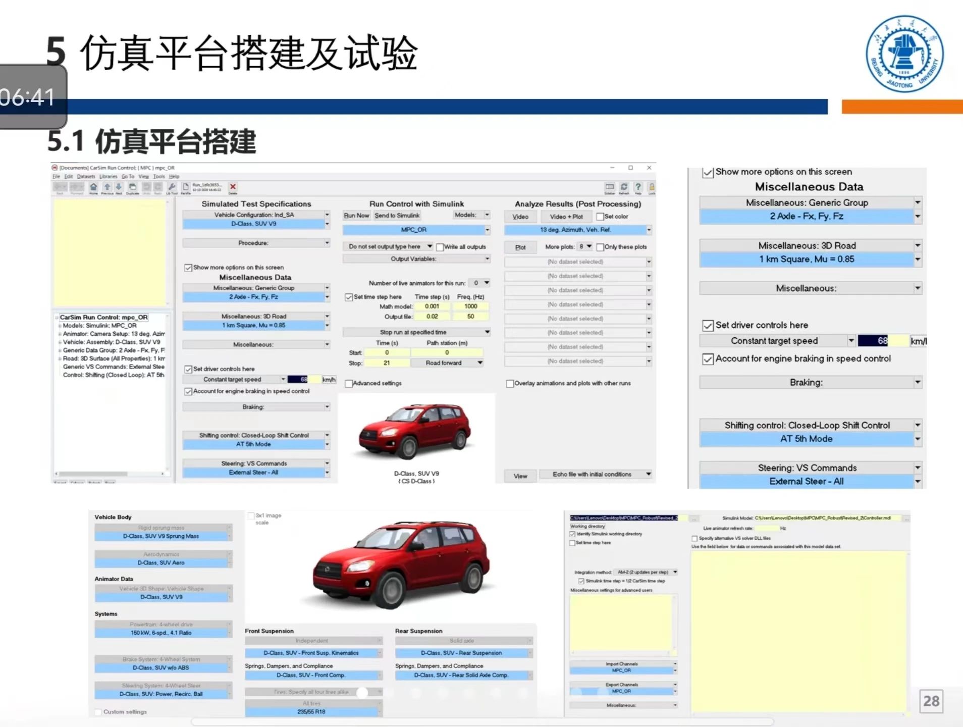Click the Duplicate dataset icon
963x727 pixels.
point(132,187)
